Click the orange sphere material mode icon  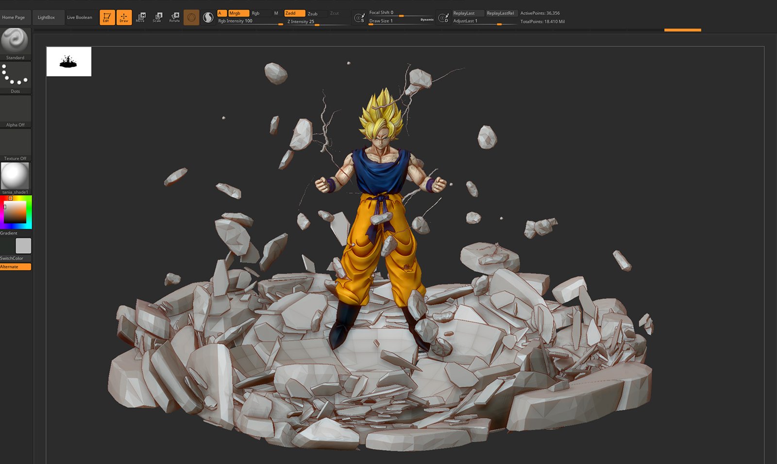tap(191, 17)
